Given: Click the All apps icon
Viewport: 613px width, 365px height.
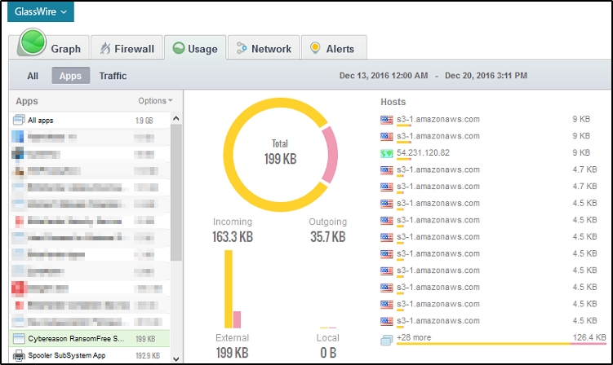Looking at the screenshot, I should 19,120.
